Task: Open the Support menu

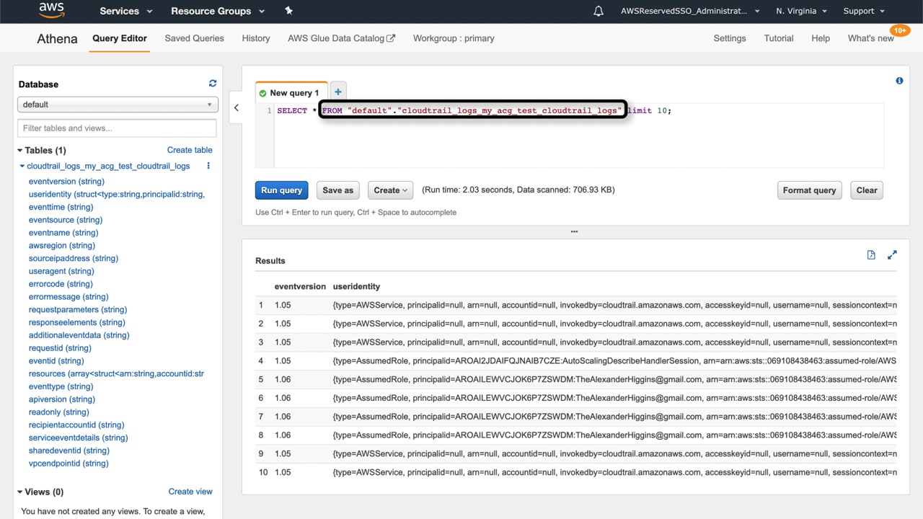Action: click(x=863, y=11)
